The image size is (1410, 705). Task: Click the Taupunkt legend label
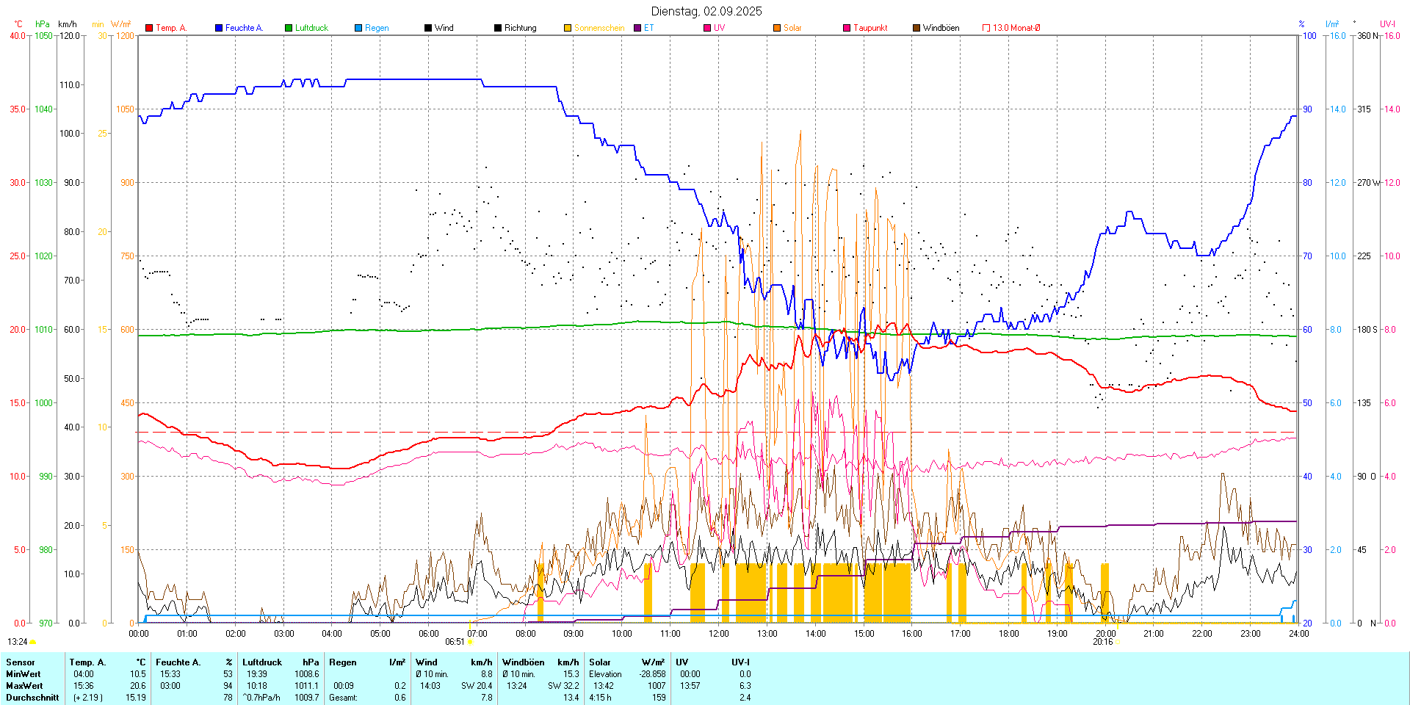pyautogui.click(x=870, y=28)
